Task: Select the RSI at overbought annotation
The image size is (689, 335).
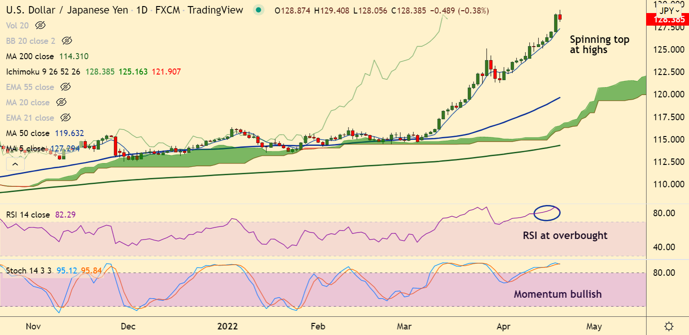Action: [x=565, y=235]
